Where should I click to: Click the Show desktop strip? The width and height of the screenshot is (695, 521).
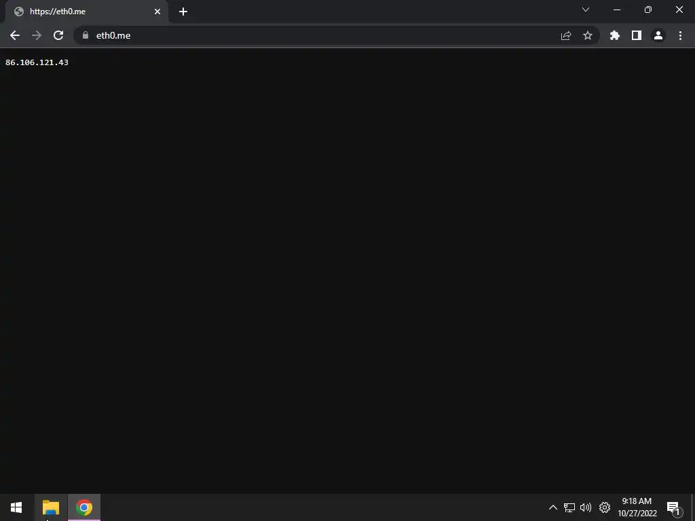[x=693, y=507]
